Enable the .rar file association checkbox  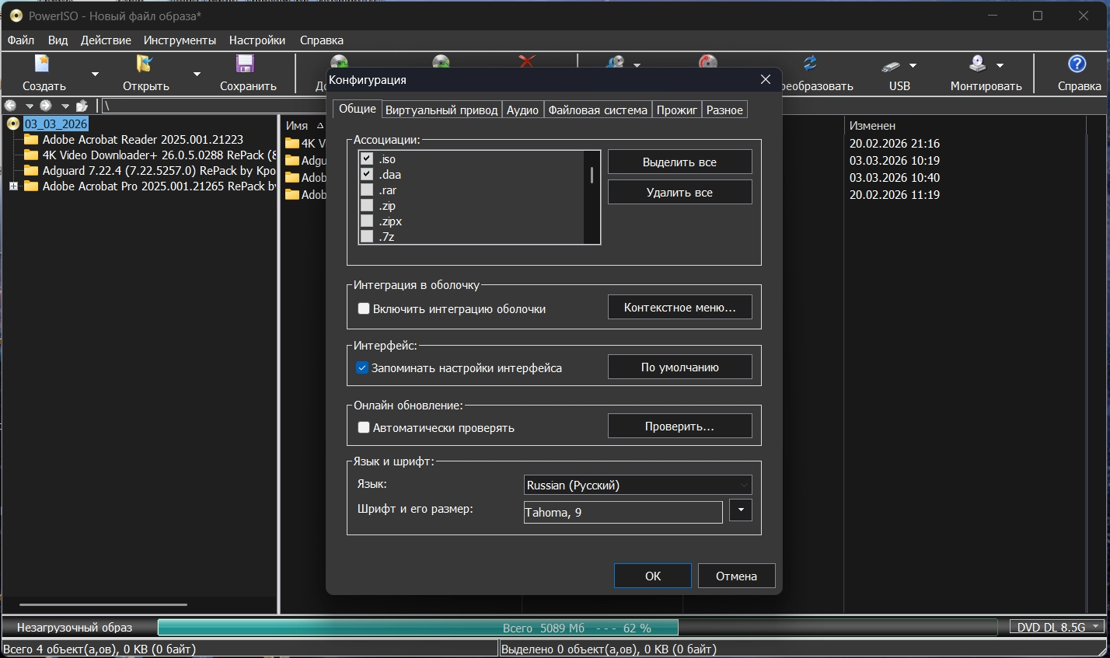pos(367,190)
